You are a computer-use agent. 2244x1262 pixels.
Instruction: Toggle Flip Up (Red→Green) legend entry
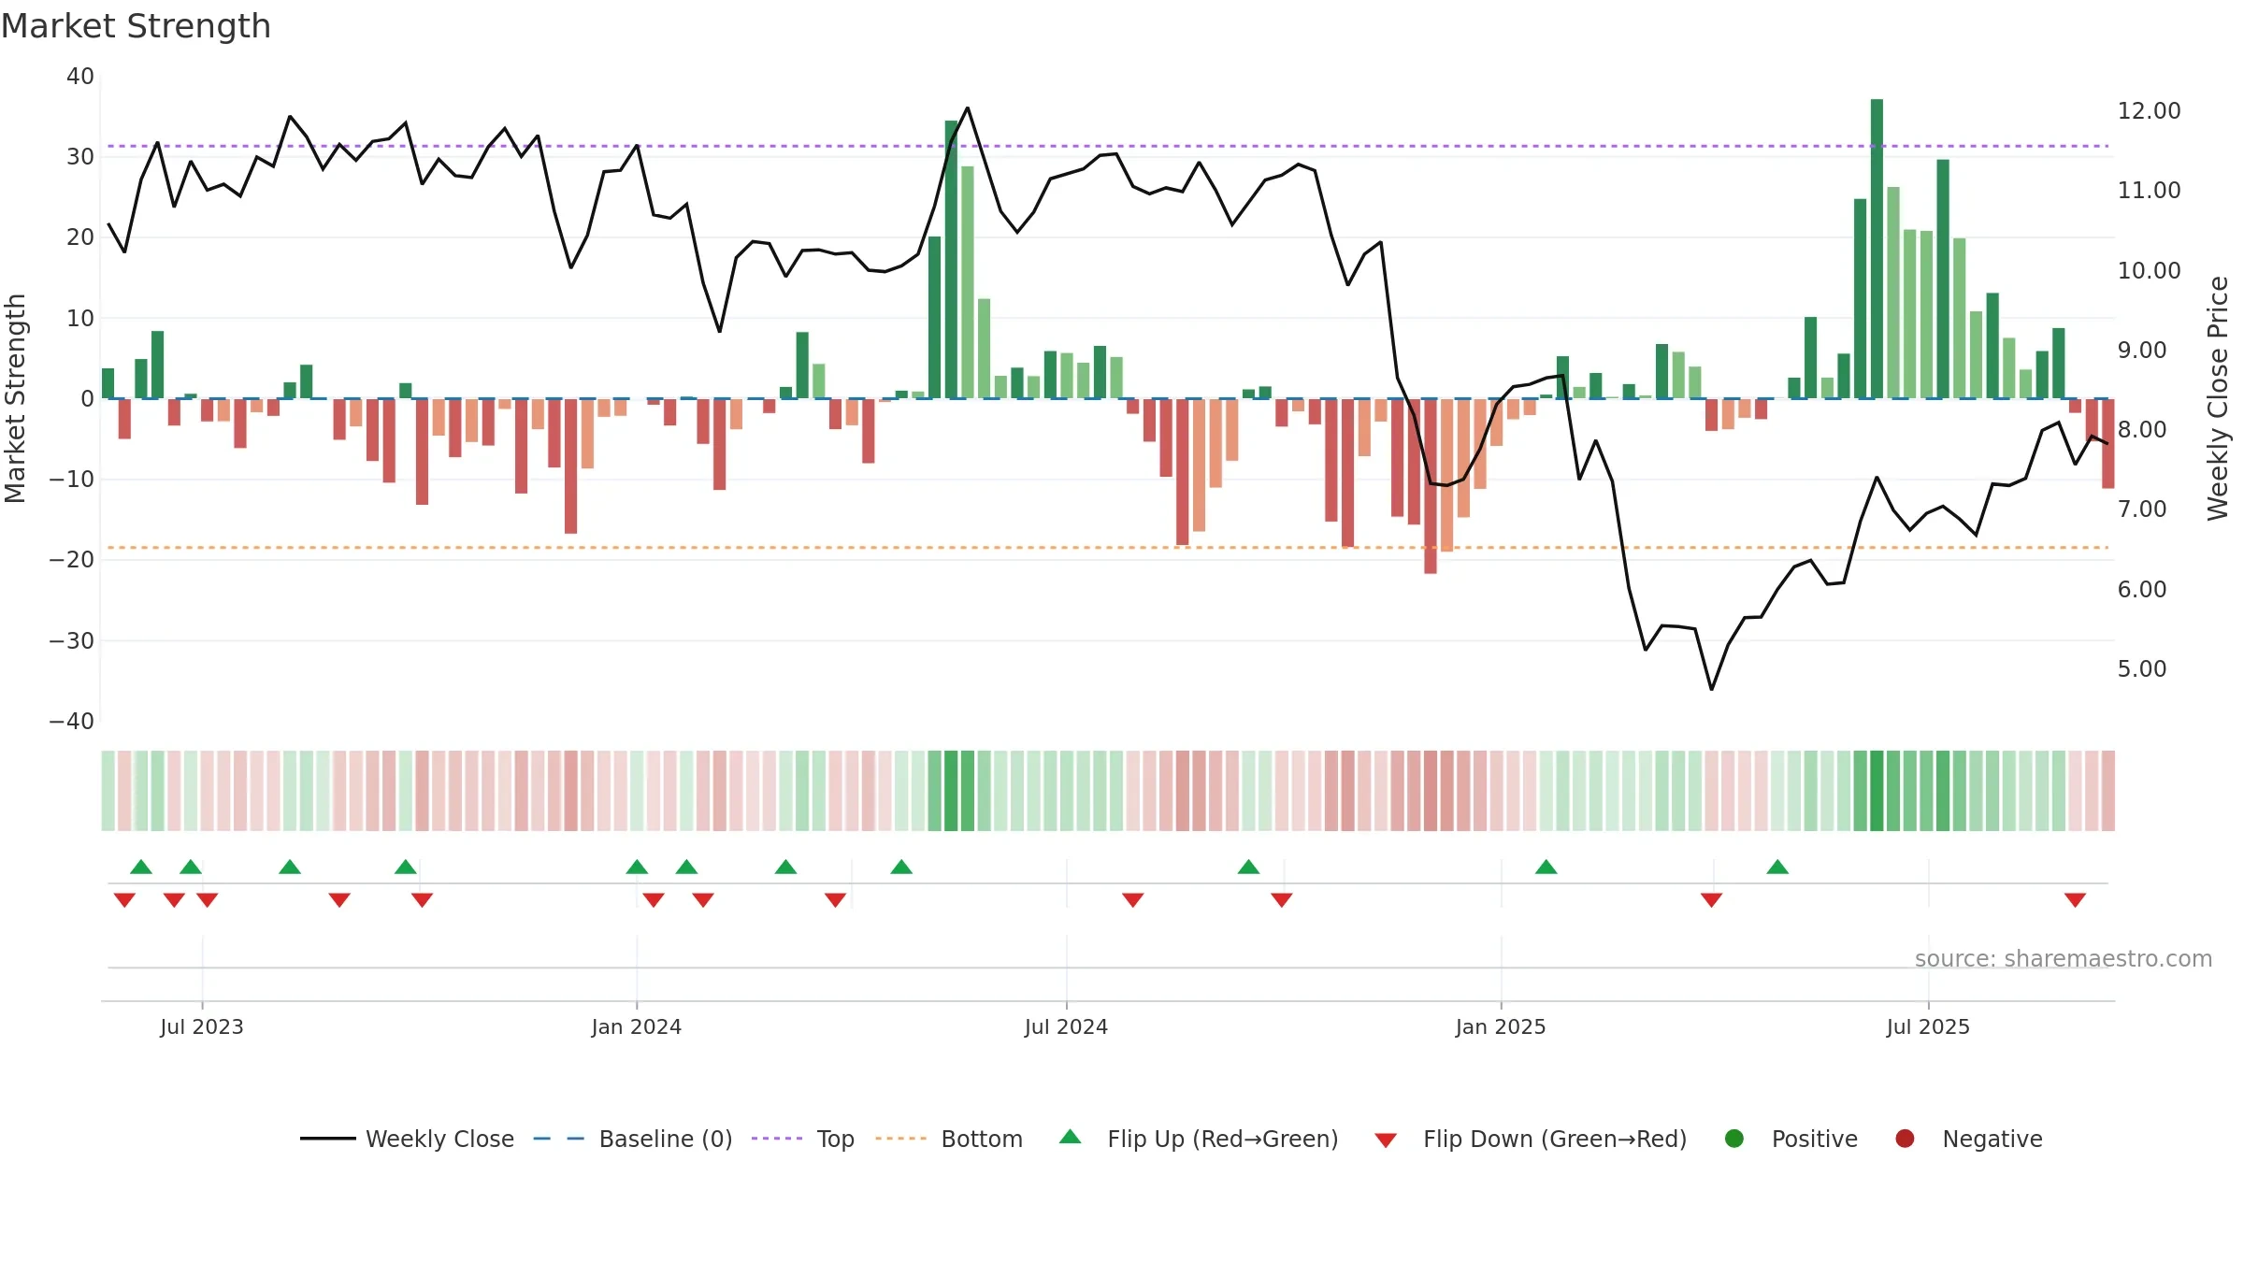[1199, 1139]
